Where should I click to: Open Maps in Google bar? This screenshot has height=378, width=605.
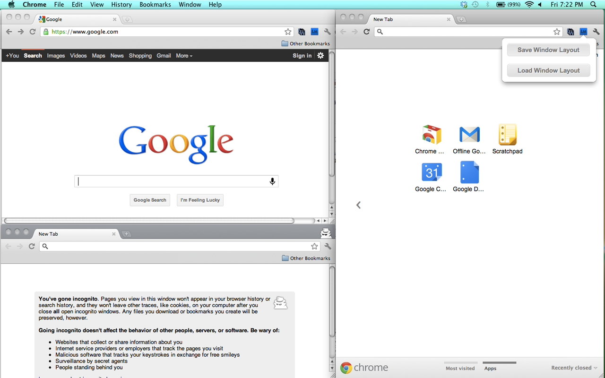coord(98,56)
